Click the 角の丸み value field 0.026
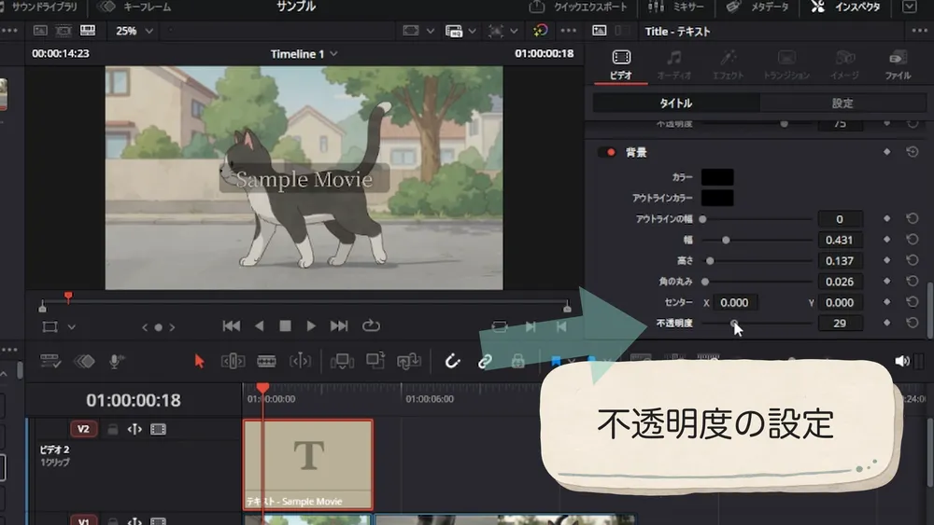Screen dimensions: 934x525 point(840,282)
